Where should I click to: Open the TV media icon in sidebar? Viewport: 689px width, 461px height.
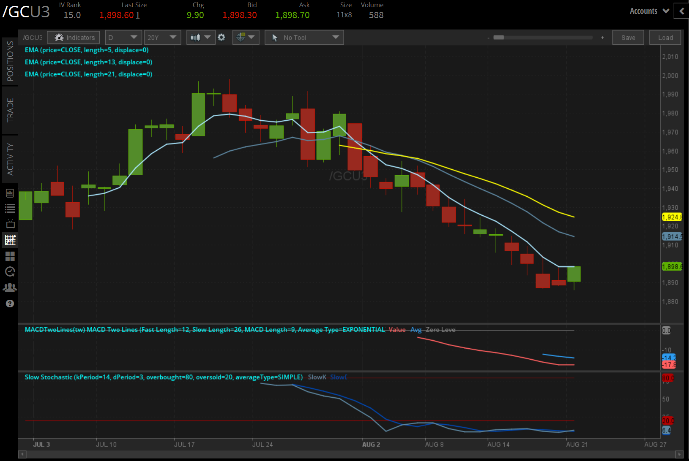10,224
